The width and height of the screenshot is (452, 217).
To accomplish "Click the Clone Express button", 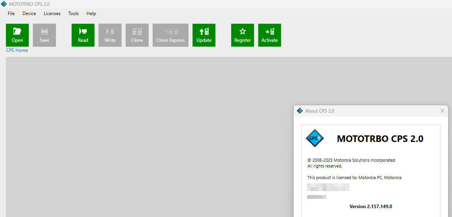I will 170,35.
